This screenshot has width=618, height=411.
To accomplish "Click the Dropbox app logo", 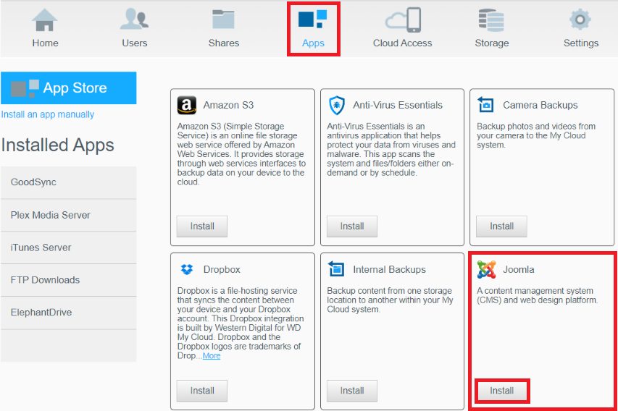I will [x=187, y=269].
